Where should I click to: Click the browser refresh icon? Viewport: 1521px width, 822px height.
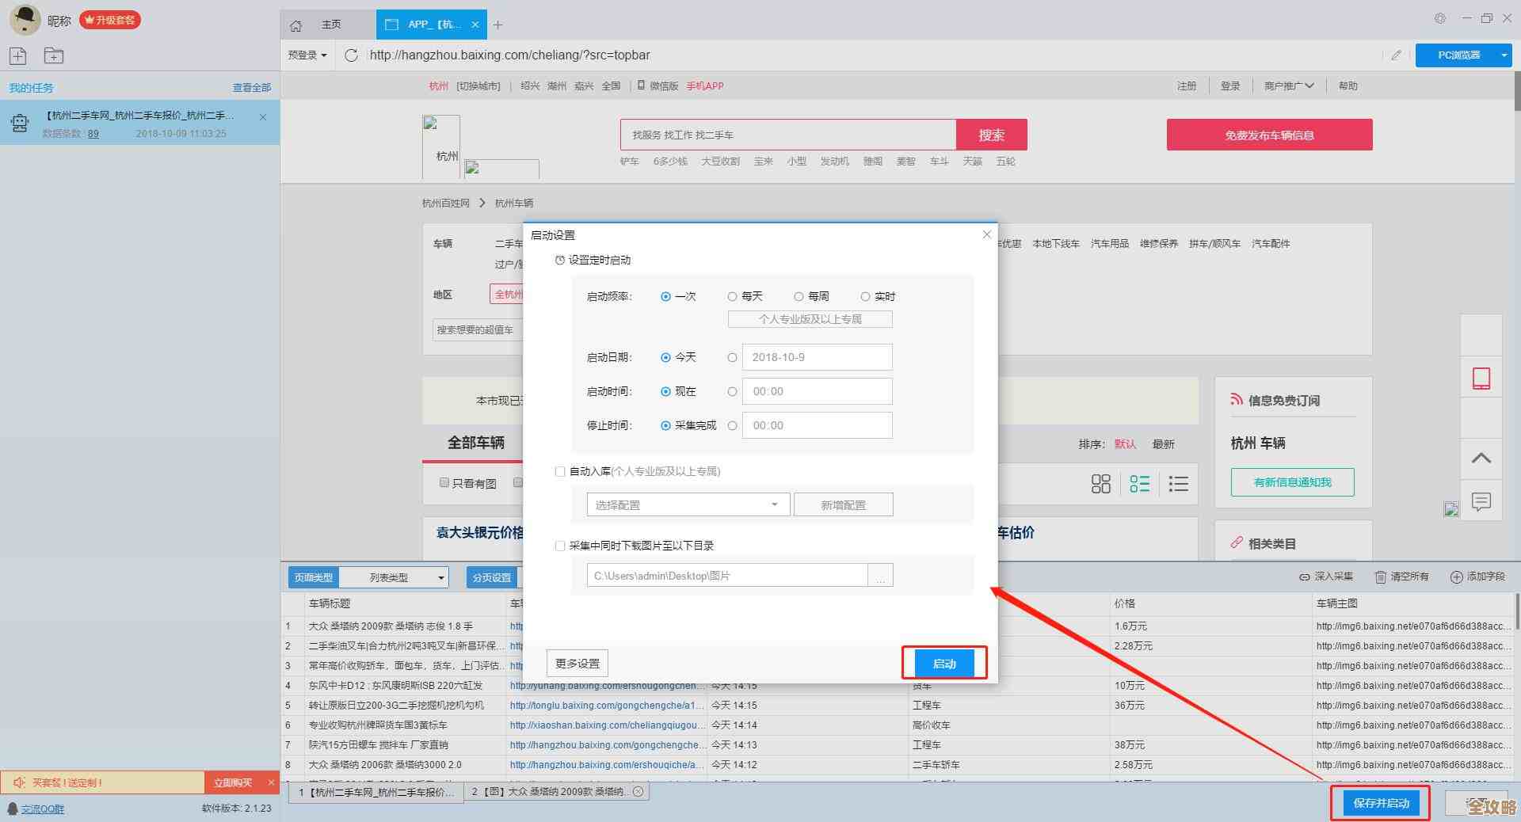[351, 55]
